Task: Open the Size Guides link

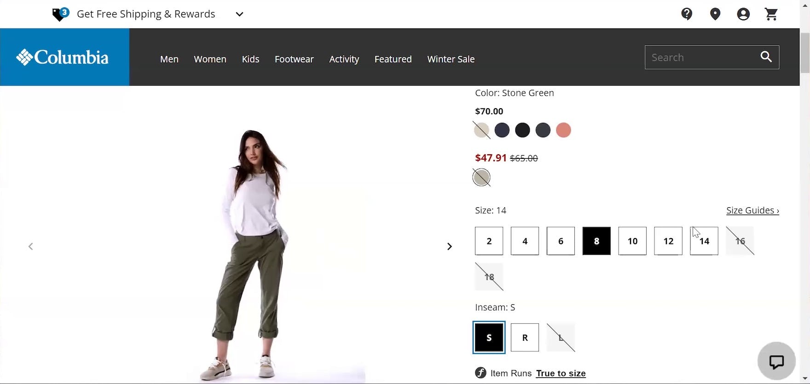Action: tap(752, 210)
